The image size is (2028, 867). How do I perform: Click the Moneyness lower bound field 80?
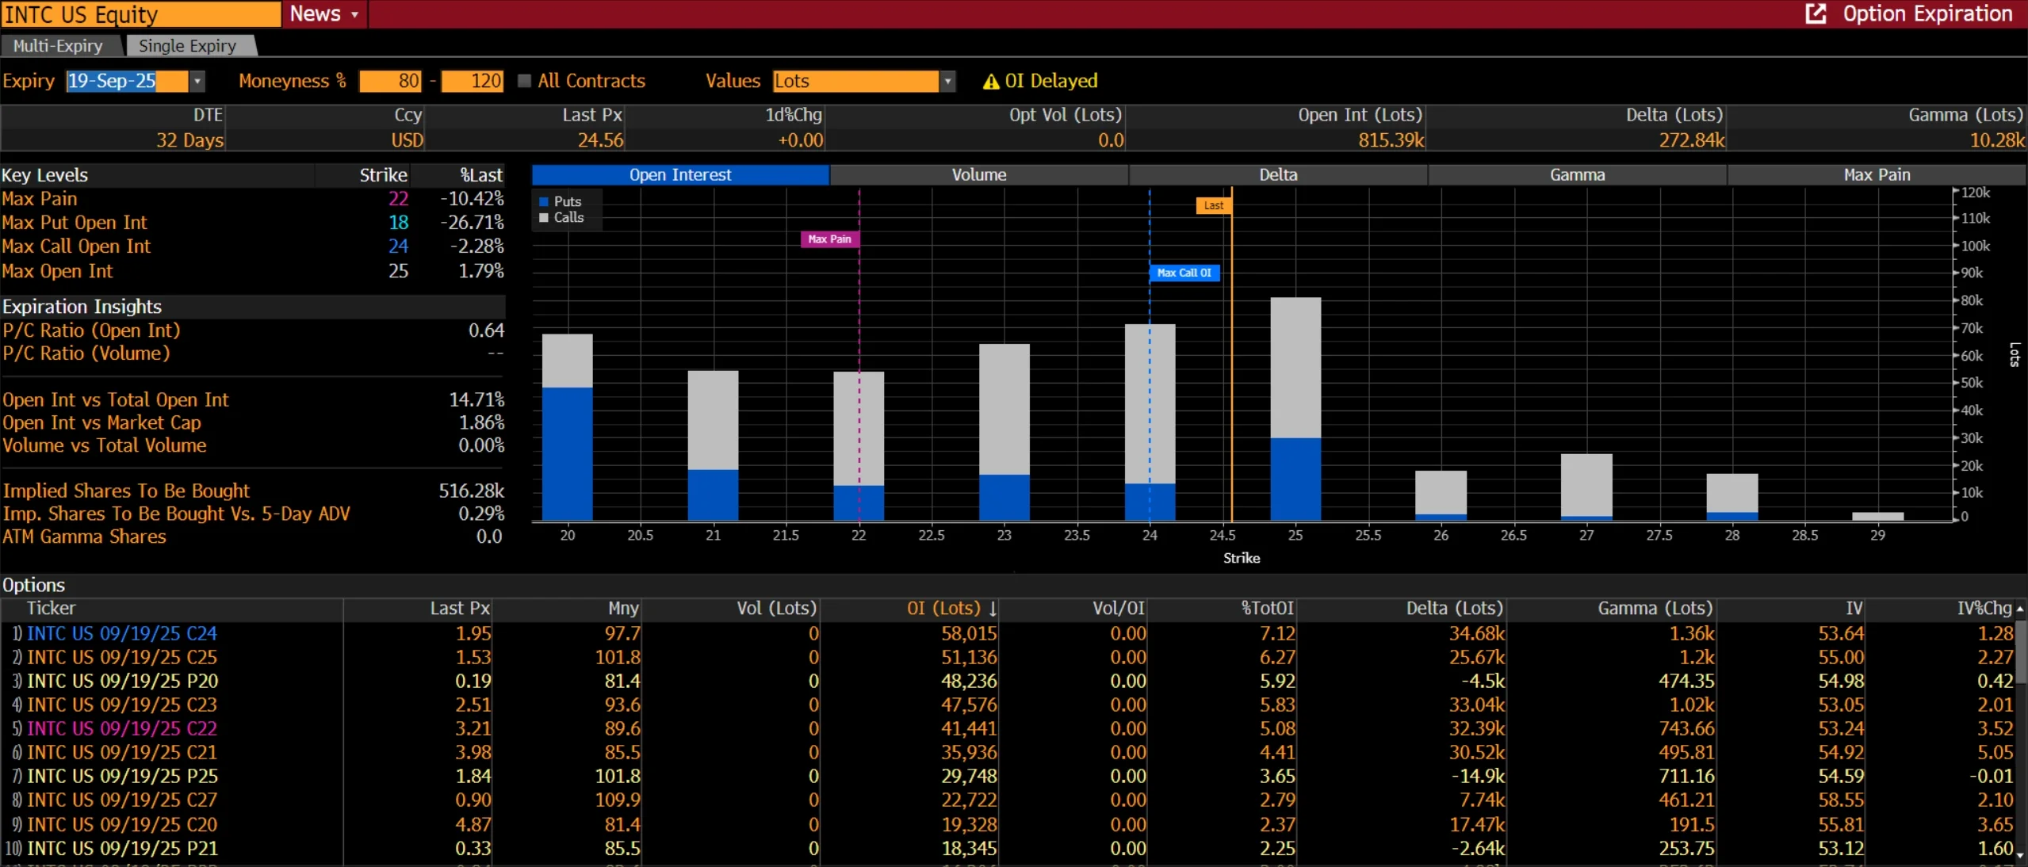pos(390,81)
